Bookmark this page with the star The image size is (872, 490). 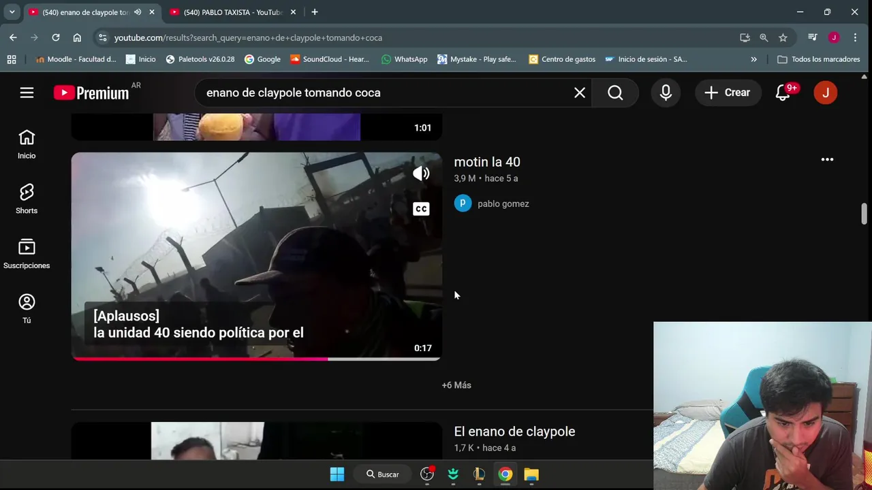783,37
